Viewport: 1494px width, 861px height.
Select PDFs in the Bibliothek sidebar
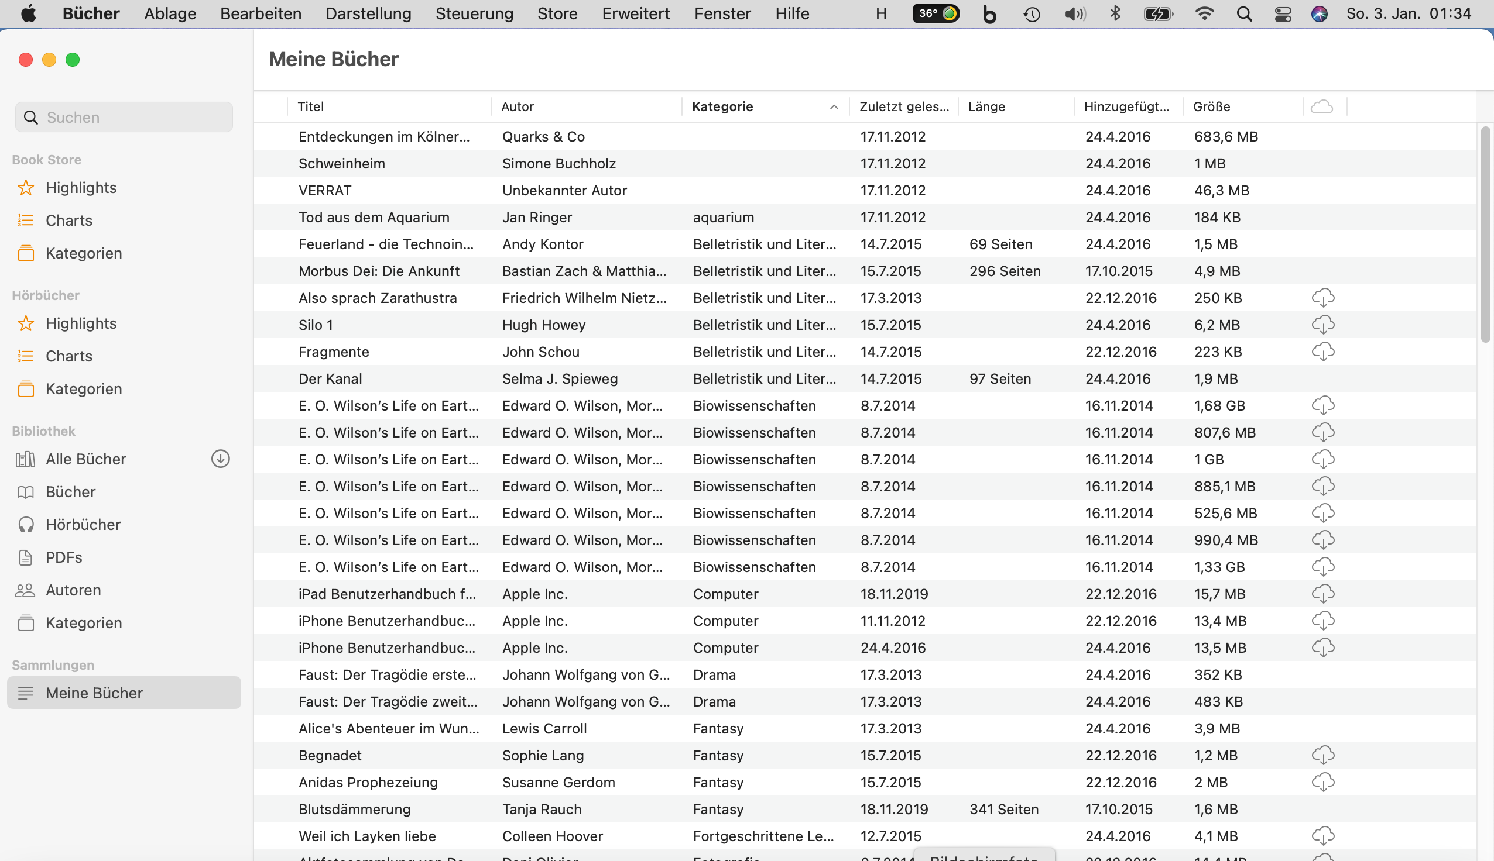(63, 557)
